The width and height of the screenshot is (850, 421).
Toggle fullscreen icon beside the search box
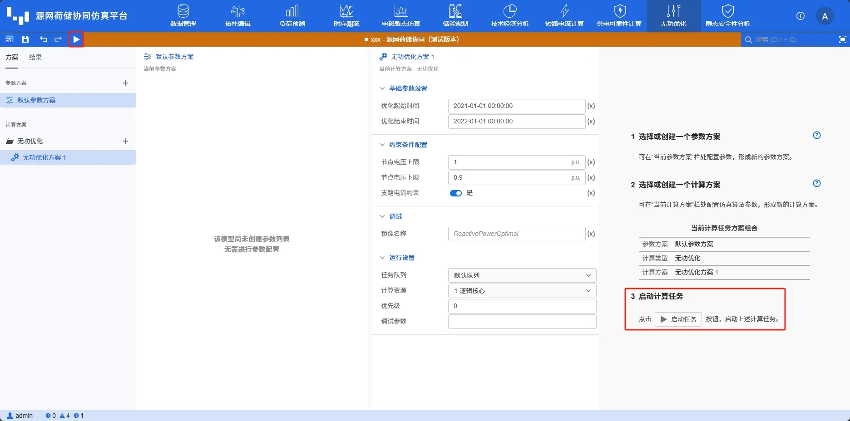843,39
